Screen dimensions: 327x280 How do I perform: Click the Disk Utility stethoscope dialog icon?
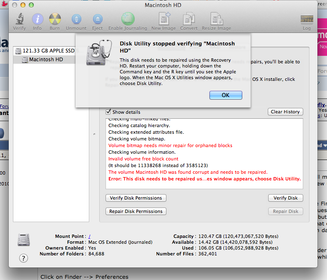pos(99,52)
